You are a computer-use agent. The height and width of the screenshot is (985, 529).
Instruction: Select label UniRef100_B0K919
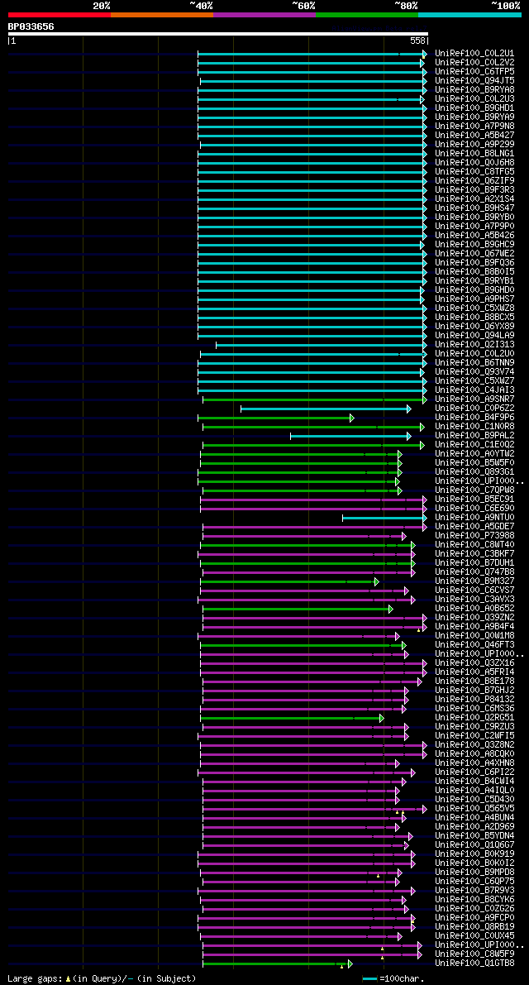(x=474, y=855)
